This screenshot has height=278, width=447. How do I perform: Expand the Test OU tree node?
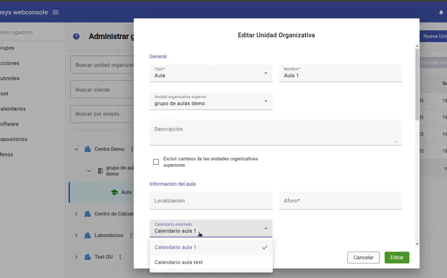76,257
